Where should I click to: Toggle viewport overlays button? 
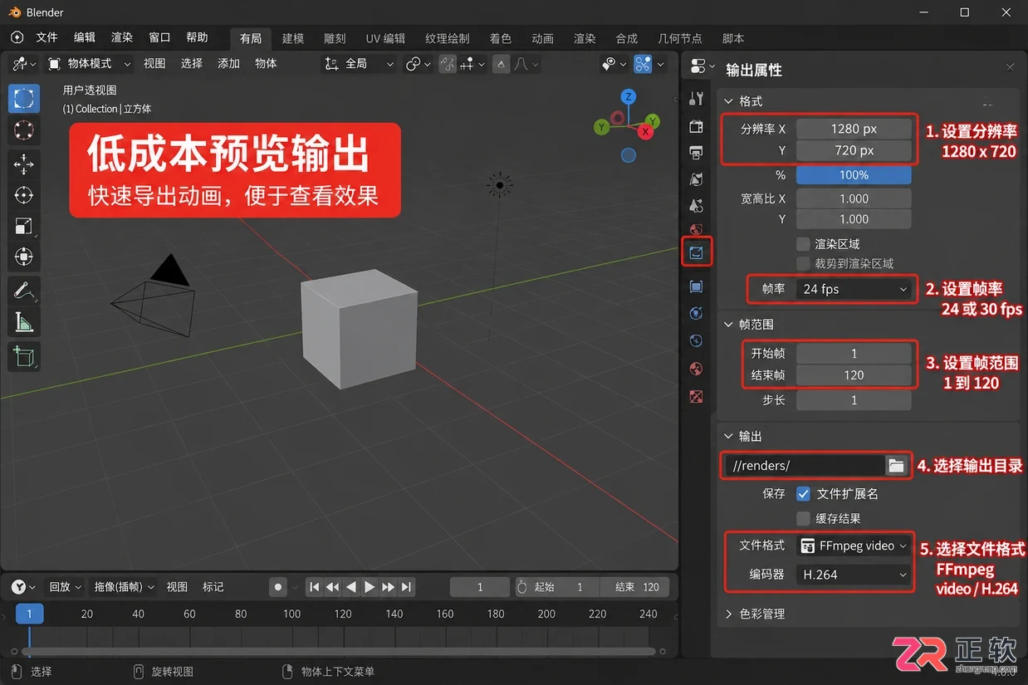click(x=644, y=64)
